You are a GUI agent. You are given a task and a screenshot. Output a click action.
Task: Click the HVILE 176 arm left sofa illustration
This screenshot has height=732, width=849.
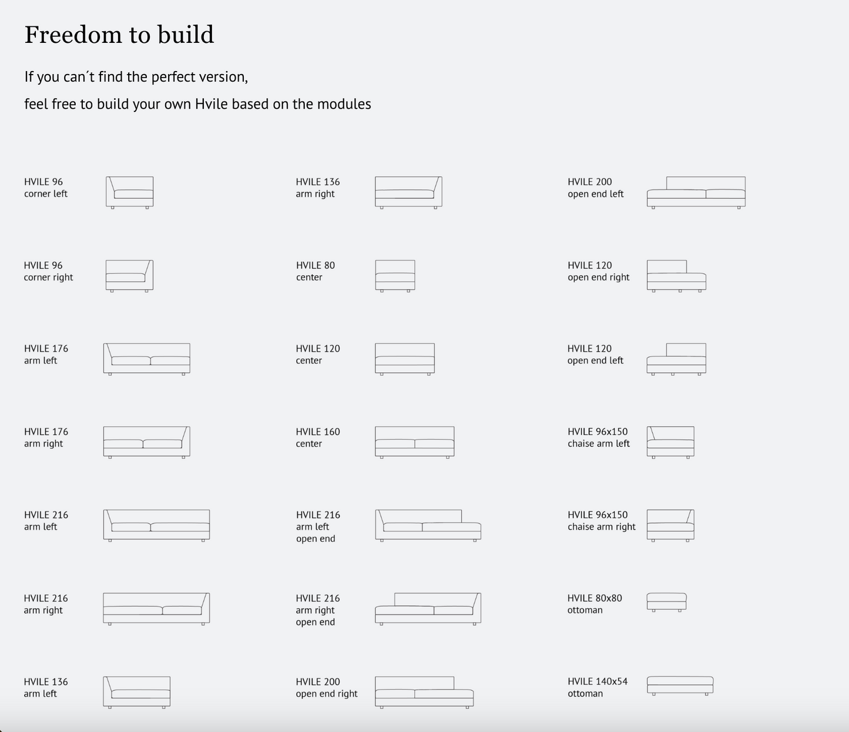(146, 359)
